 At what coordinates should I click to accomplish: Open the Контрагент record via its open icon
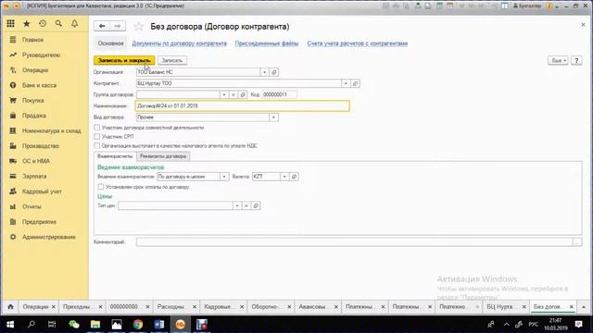355,83
